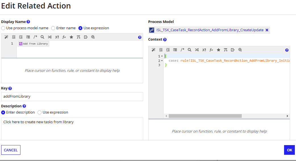This screenshot has width=296, height=161.
Task: Click the OK button
Action: 289,150
